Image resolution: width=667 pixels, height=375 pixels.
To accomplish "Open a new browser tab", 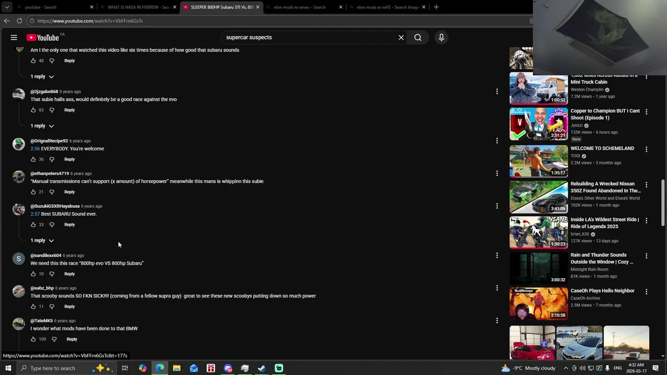I will pyautogui.click(x=436, y=7).
